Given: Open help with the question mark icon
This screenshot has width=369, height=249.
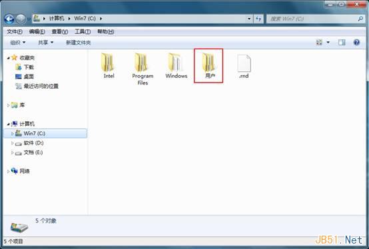Looking at the screenshot, I should [x=356, y=43].
